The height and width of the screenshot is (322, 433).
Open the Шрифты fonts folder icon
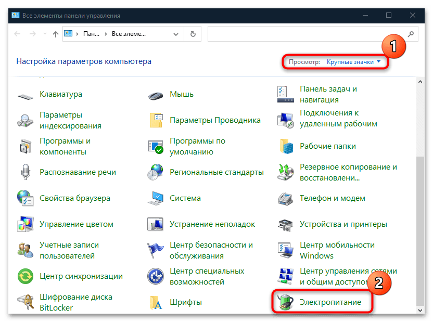[156, 302]
